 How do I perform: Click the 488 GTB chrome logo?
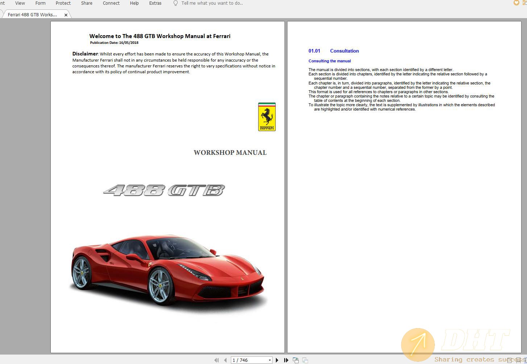(164, 190)
